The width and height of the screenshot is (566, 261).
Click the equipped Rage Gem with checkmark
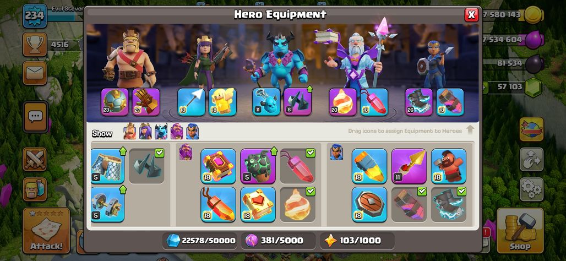pyautogui.click(x=297, y=166)
